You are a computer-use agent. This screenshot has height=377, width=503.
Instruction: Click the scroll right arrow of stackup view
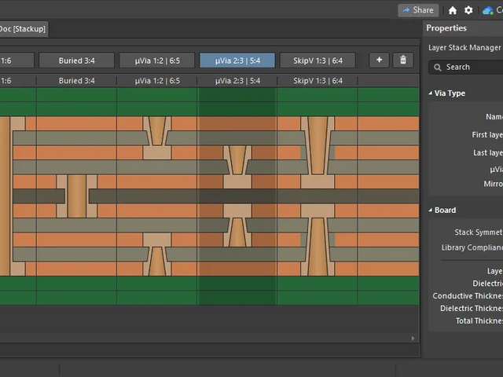pyautogui.click(x=413, y=339)
